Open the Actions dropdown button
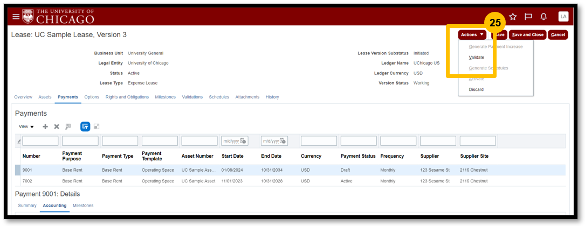 472,34
